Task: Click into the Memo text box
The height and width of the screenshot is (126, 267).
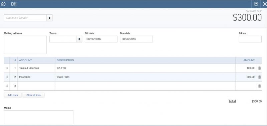Action: coord(39,117)
